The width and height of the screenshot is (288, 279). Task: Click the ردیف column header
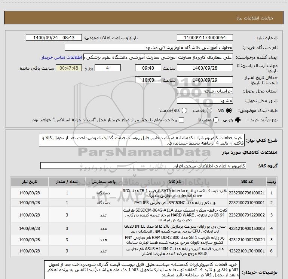click(x=272, y=182)
